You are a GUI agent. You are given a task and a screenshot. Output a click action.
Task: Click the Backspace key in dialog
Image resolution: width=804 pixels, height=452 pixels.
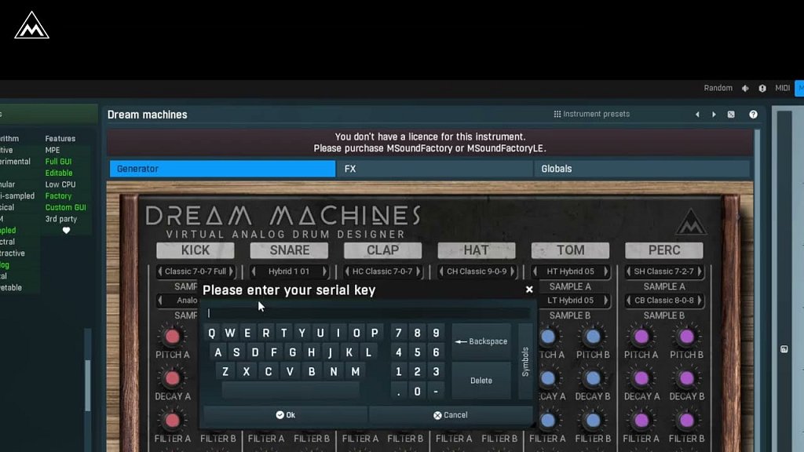482,341
